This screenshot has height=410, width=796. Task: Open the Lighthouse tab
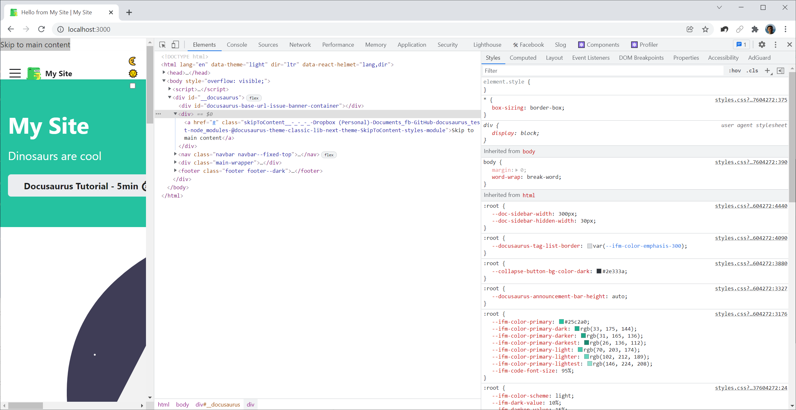coord(487,45)
